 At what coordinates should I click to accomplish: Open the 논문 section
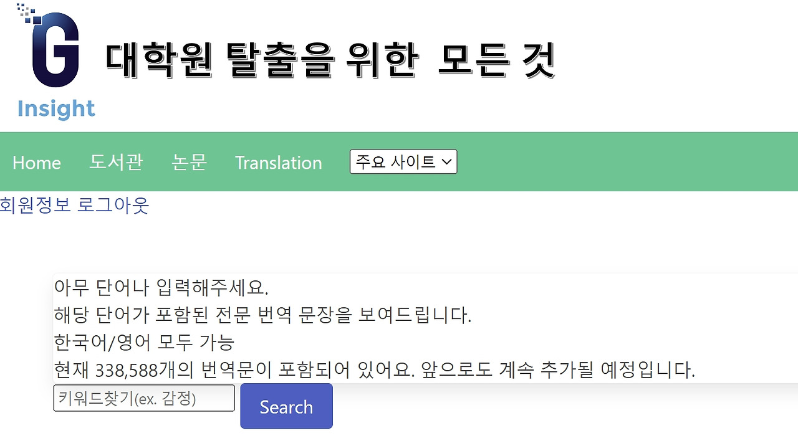point(189,162)
